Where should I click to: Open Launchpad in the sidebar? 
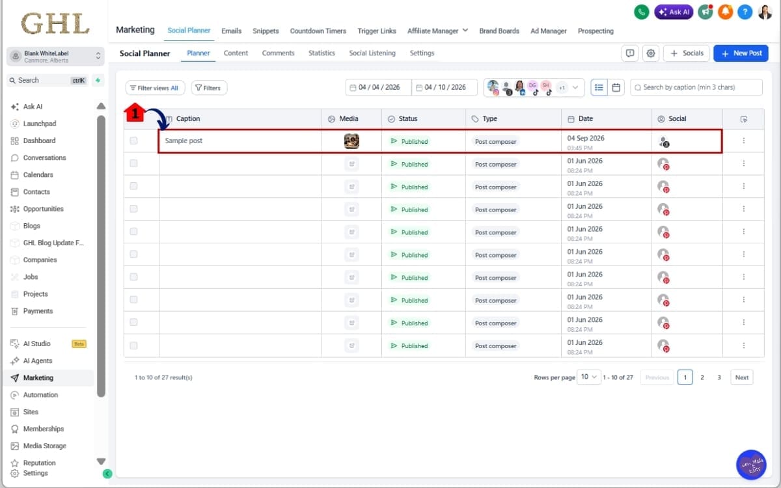[x=40, y=124]
